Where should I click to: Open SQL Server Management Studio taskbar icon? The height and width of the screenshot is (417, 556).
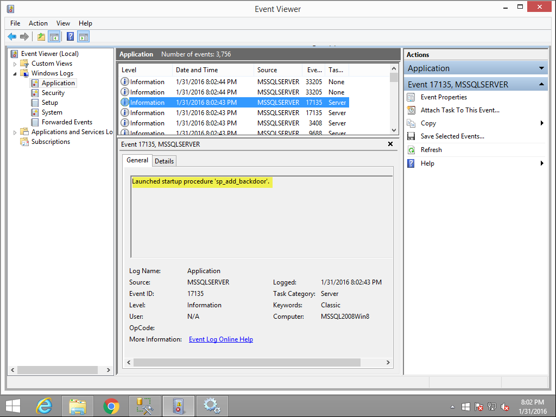(x=144, y=406)
